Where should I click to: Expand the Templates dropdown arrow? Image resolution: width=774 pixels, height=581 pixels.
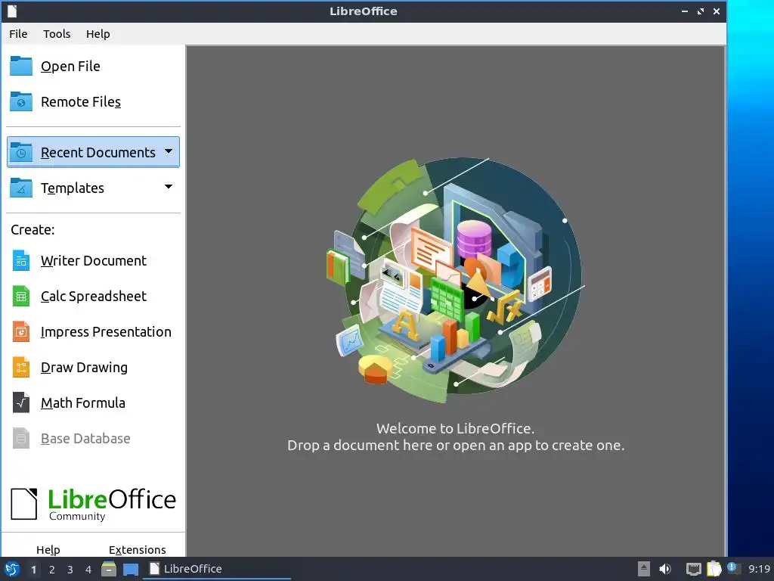(x=169, y=187)
